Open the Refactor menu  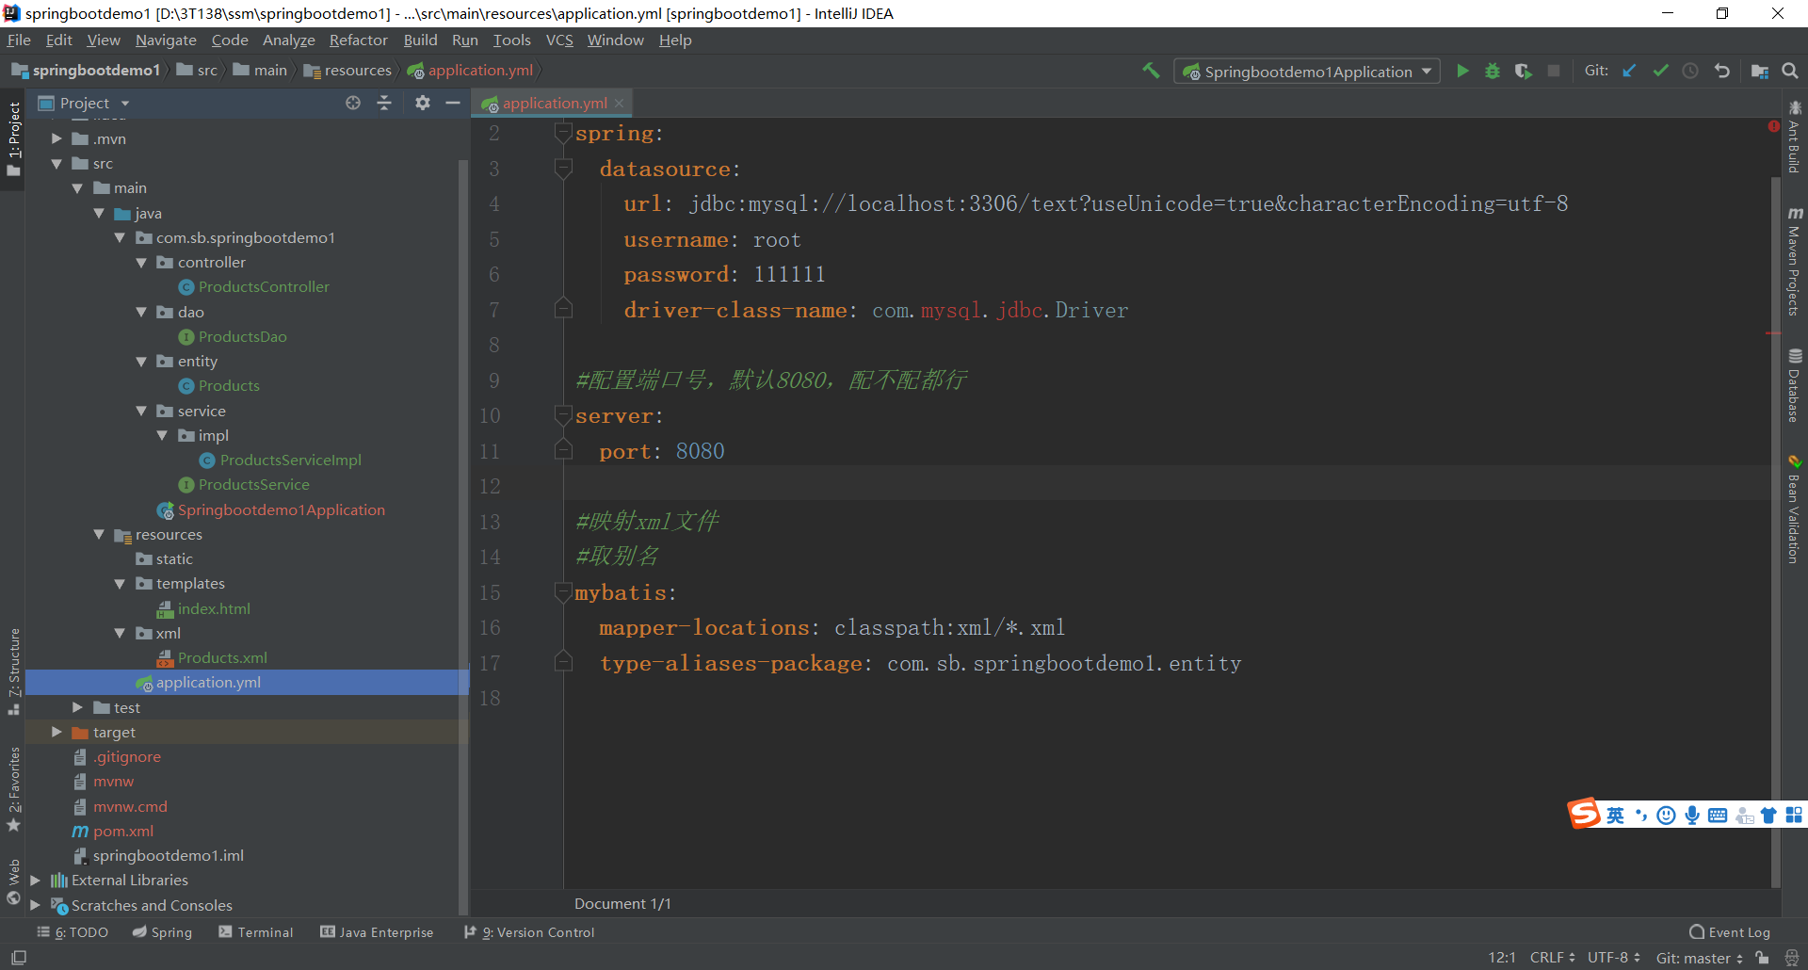[358, 40]
